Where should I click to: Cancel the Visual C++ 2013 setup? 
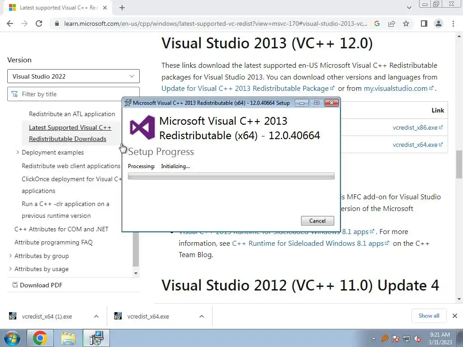317,220
